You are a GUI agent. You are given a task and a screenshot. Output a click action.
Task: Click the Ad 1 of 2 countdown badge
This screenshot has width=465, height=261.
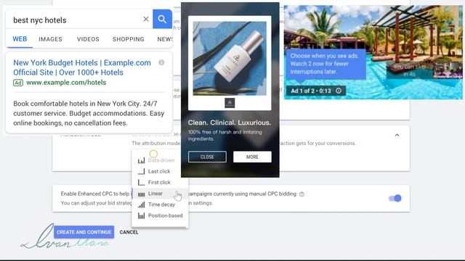tap(316, 91)
